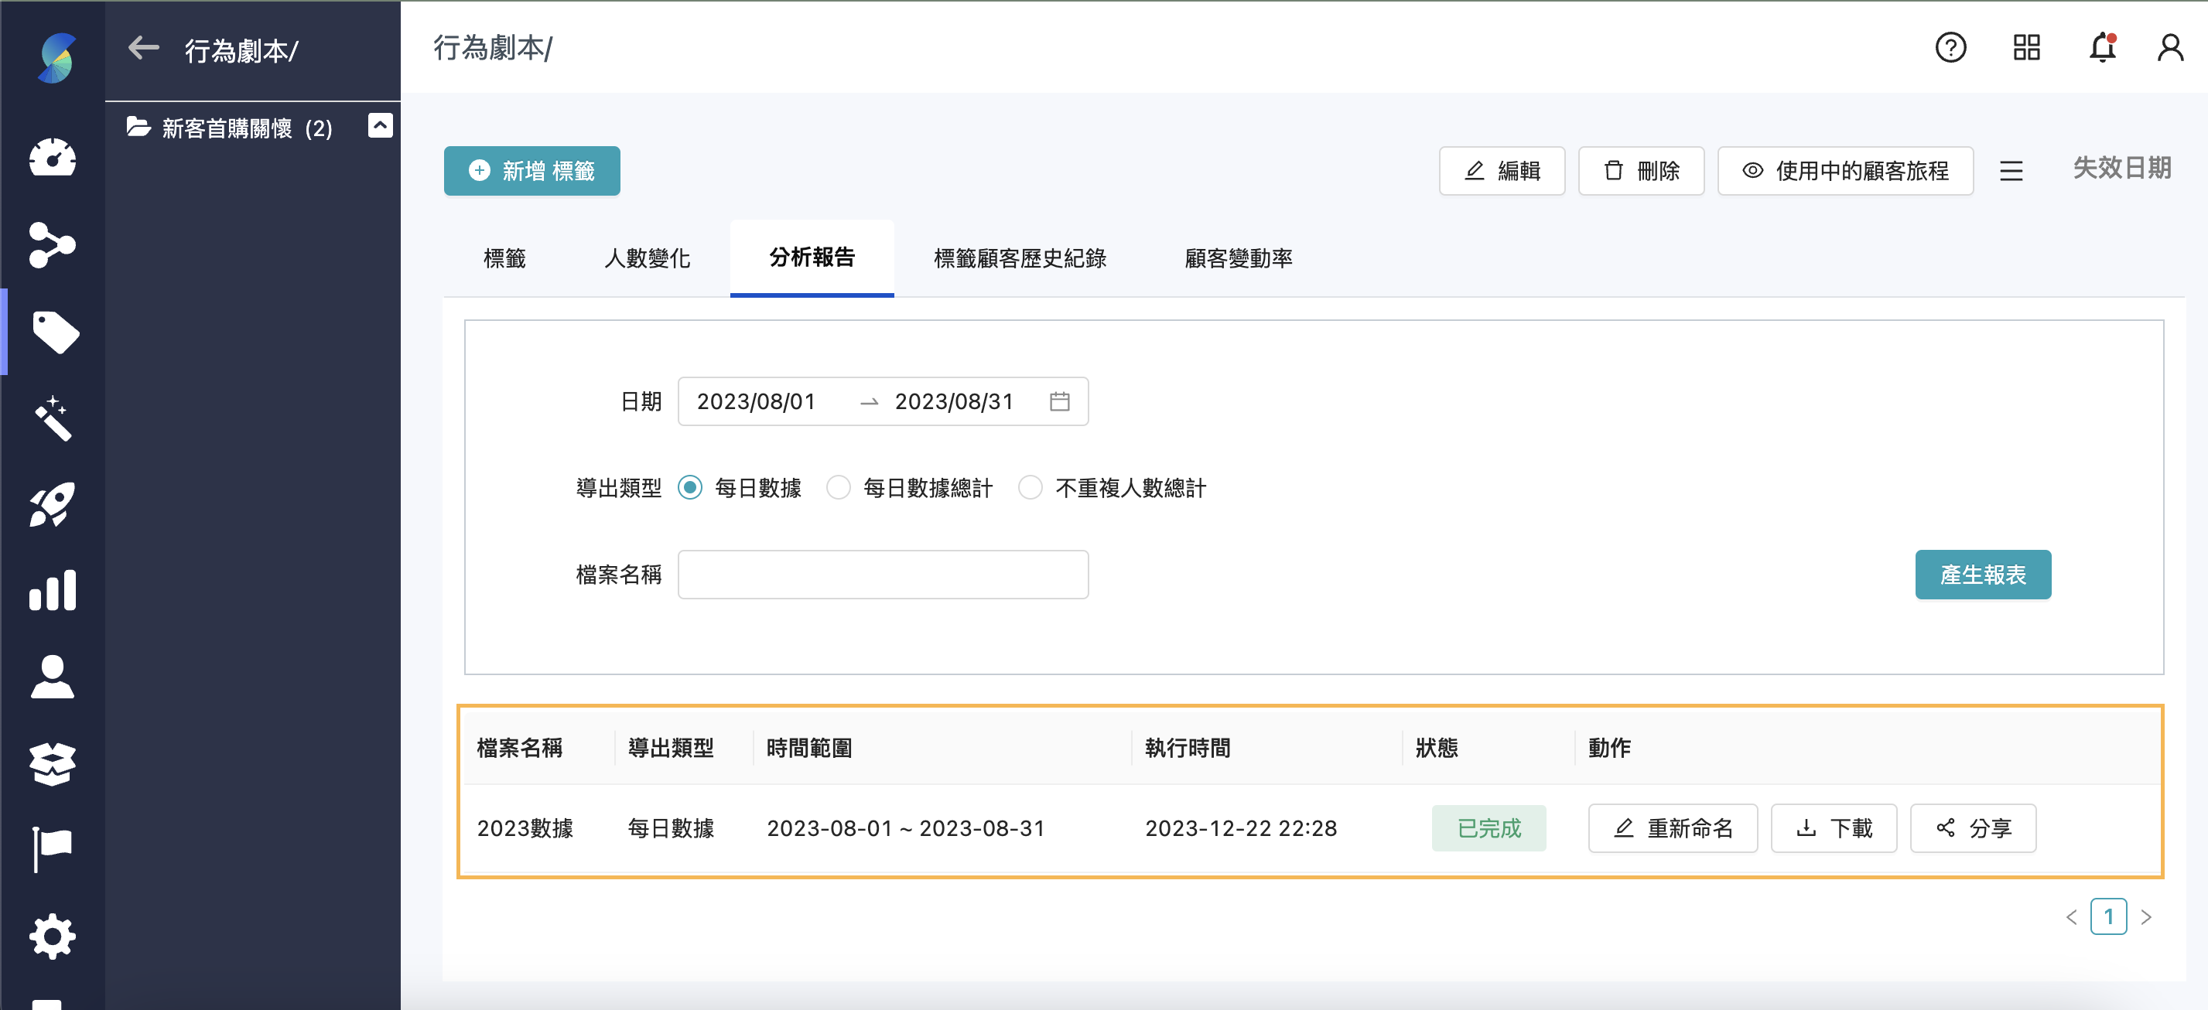Select the customer profile icon in sidebar
2208x1010 pixels.
pos(53,677)
